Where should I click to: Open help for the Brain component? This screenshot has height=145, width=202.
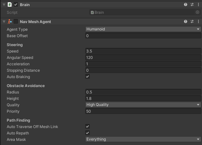pyautogui.click(x=186, y=4)
